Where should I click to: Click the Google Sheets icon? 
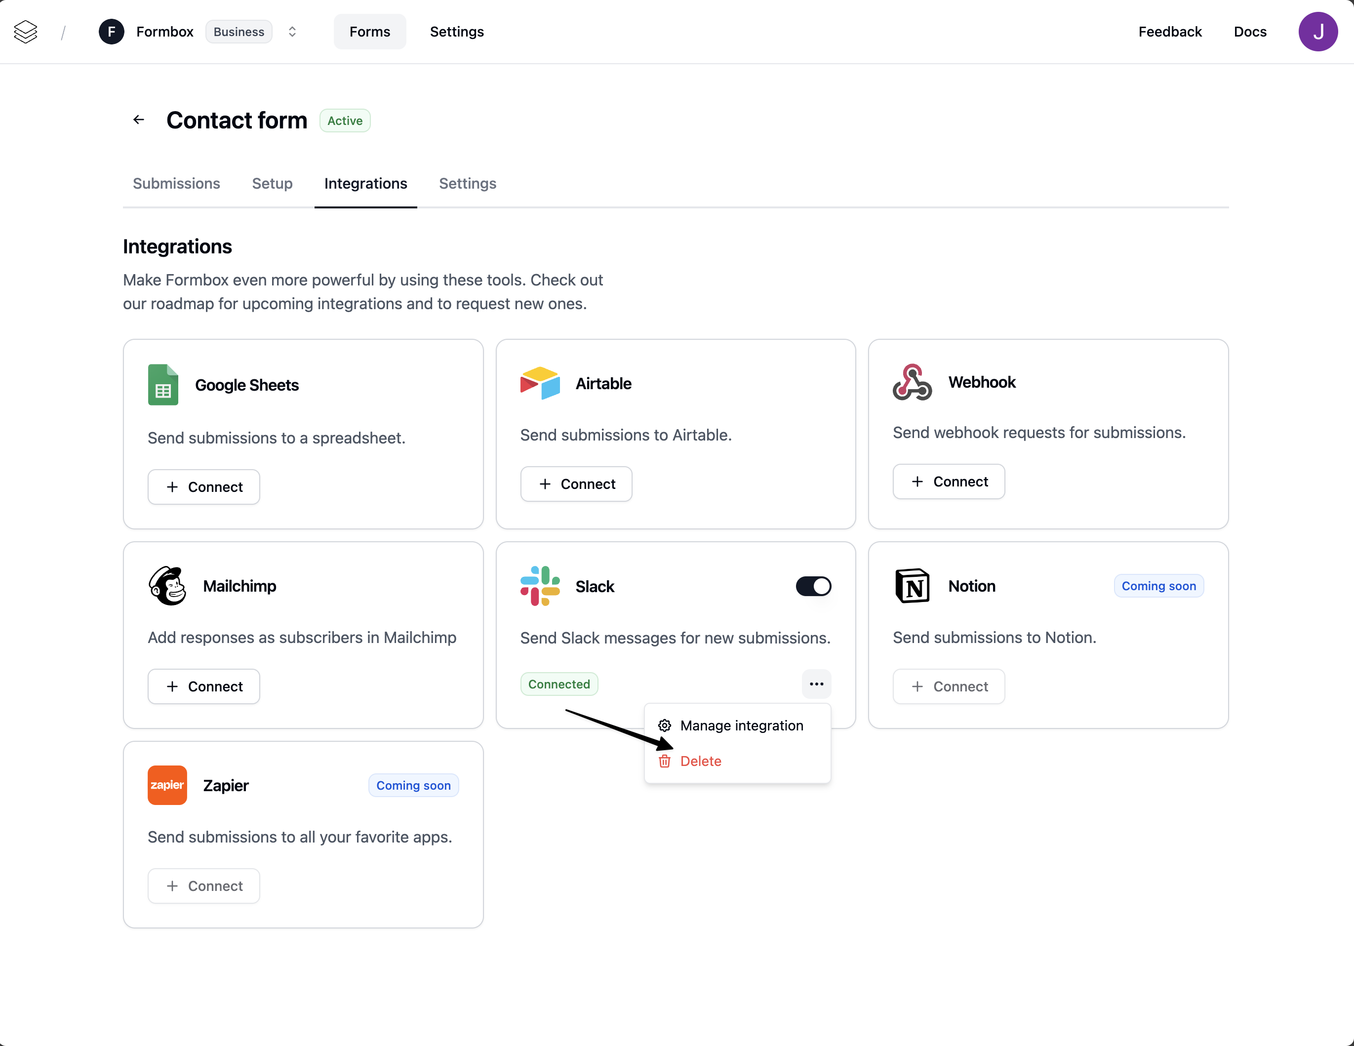click(163, 384)
